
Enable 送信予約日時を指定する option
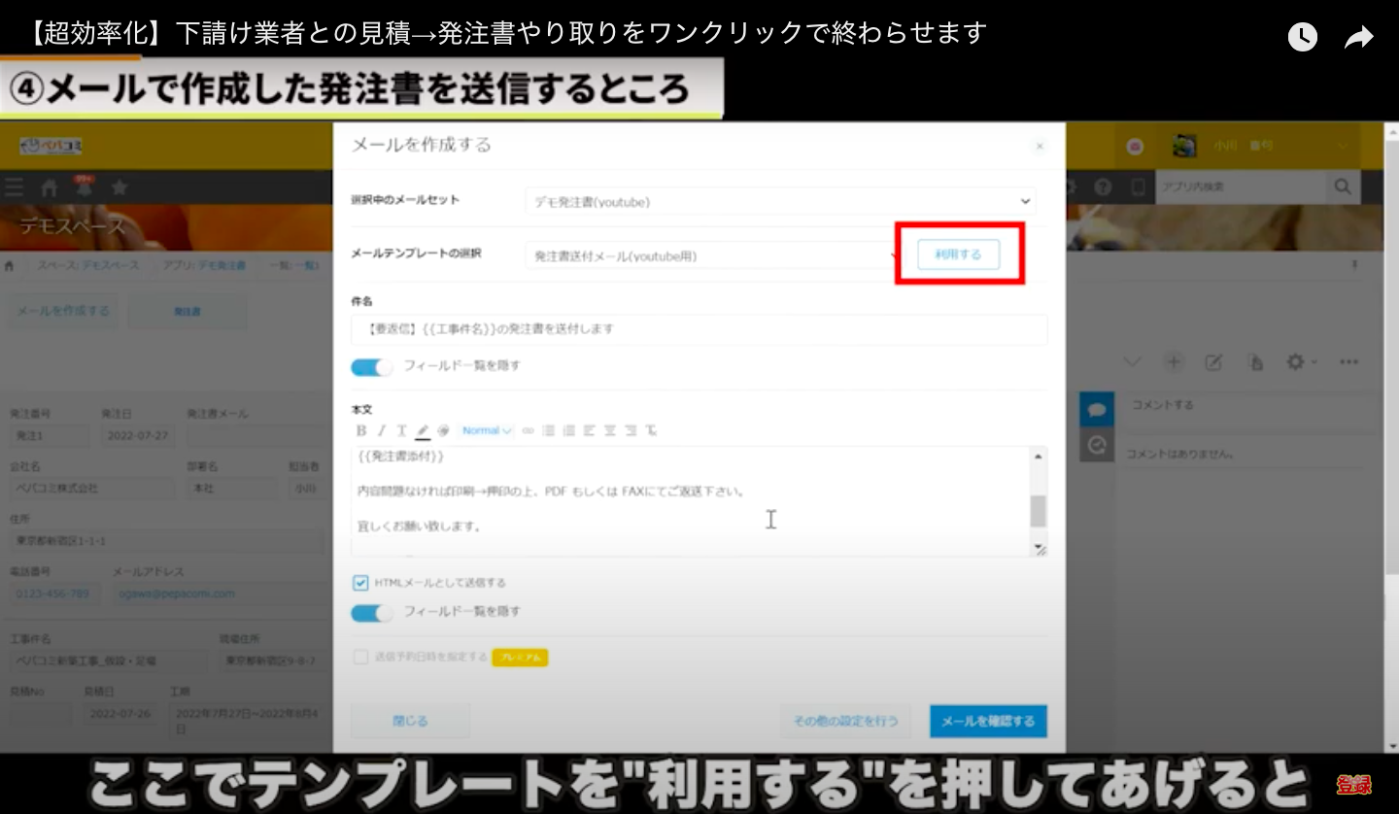(x=363, y=658)
